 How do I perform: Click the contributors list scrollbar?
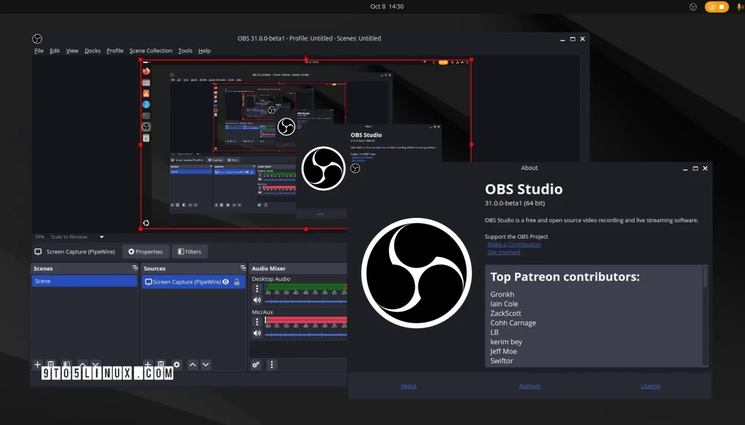click(706, 316)
